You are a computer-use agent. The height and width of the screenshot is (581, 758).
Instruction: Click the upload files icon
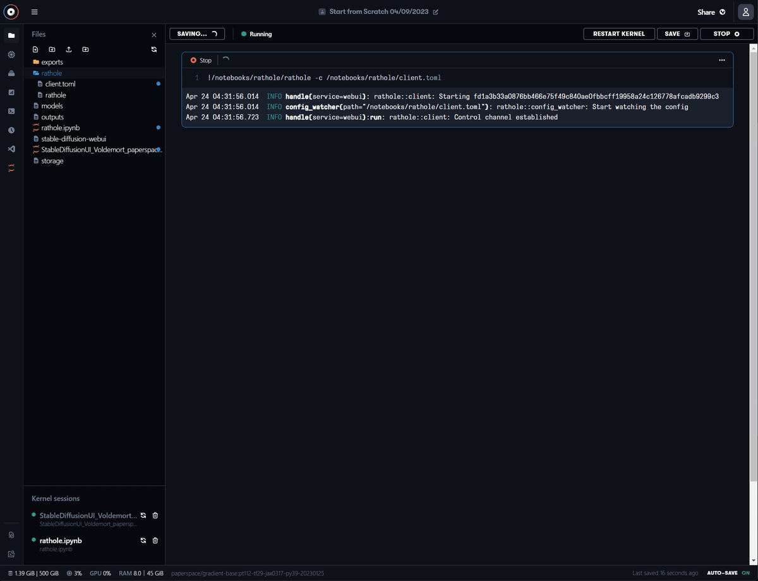coord(69,49)
